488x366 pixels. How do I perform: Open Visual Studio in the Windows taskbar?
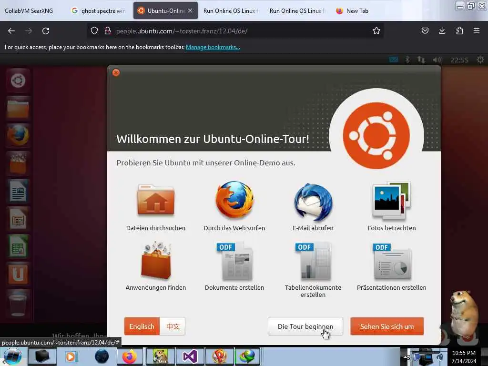click(190, 356)
